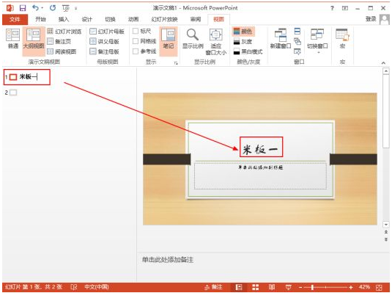The width and height of the screenshot is (392, 293).
Task: Select slide 1 icon in outline pane
Action: (x=13, y=77)
